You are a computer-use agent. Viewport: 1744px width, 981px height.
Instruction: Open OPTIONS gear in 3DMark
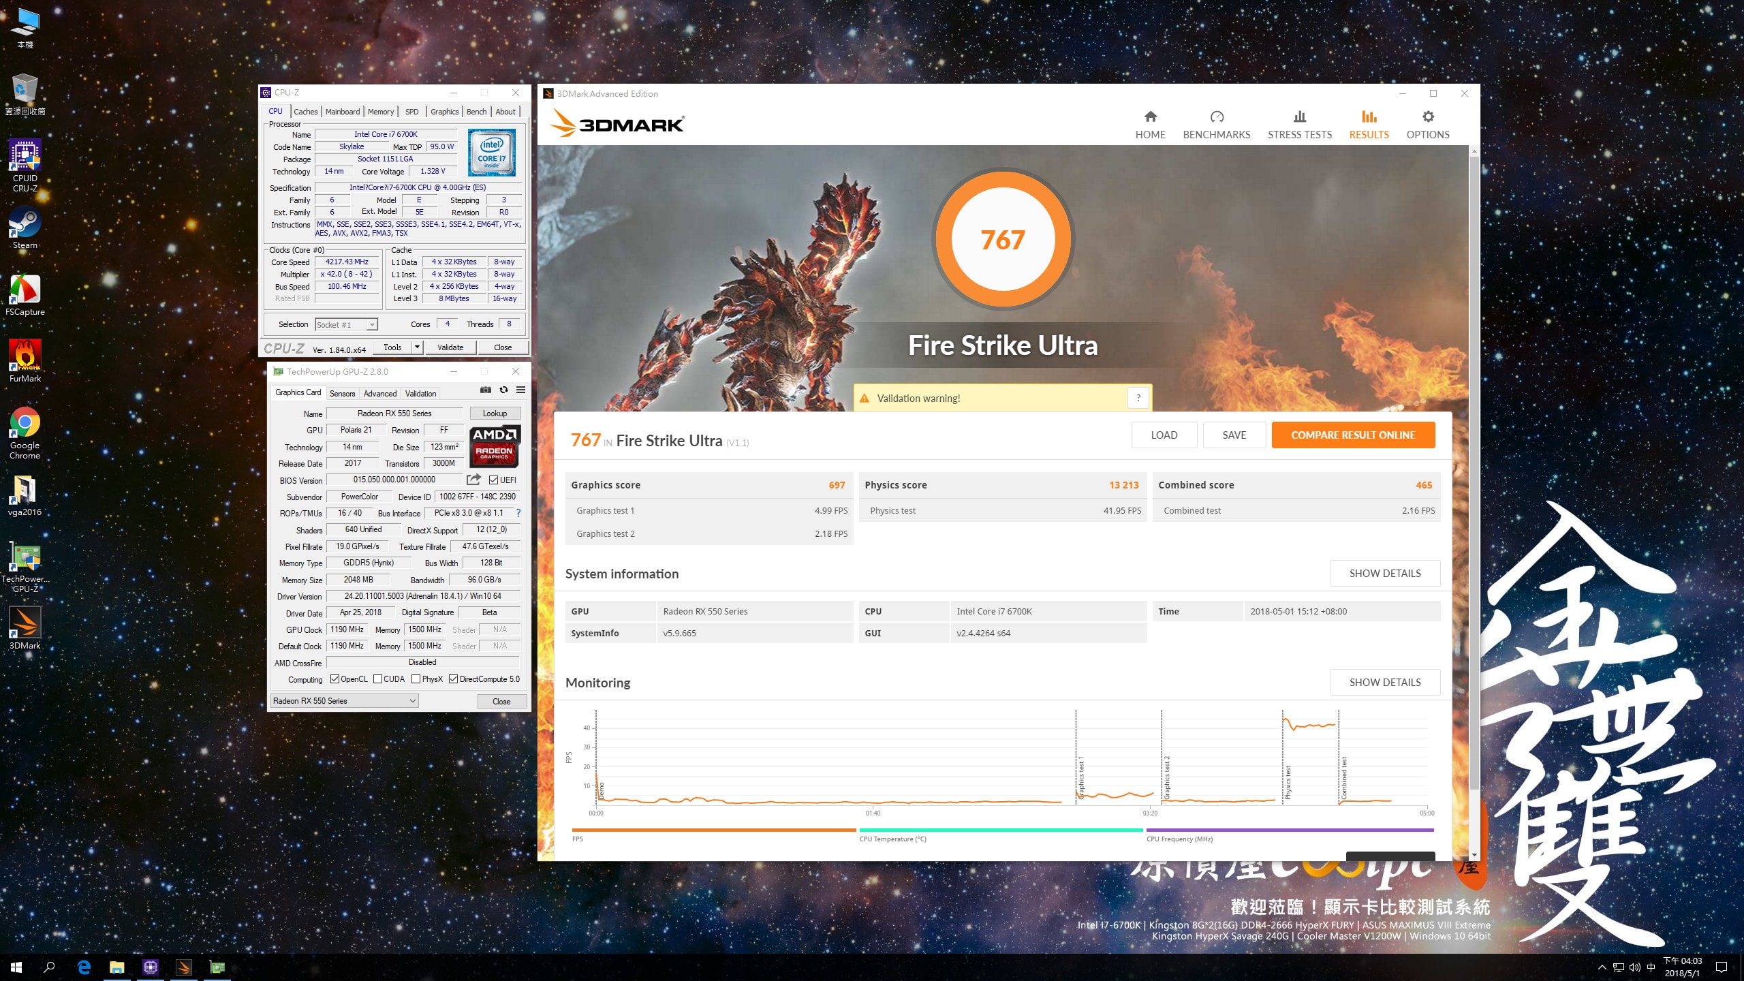[x=1428, y=125]
